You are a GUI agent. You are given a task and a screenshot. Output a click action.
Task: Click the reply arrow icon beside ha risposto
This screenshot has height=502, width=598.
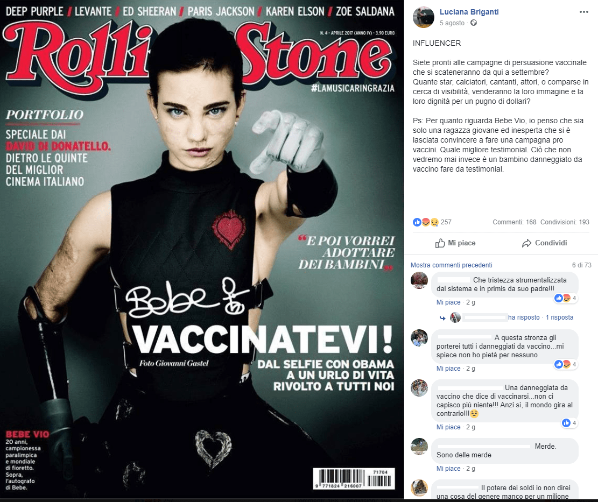pyautogui.click(x=442, y=317)
